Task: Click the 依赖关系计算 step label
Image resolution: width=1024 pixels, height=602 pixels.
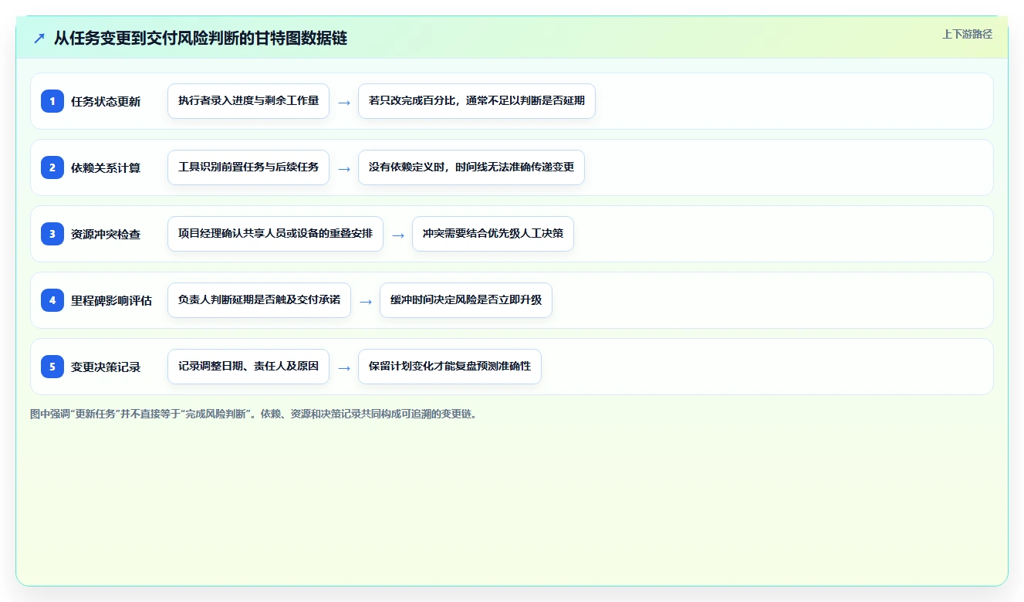Action: click(106, 167)
